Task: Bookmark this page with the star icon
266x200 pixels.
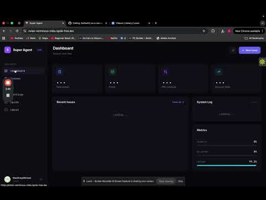Action: point(203,31)
